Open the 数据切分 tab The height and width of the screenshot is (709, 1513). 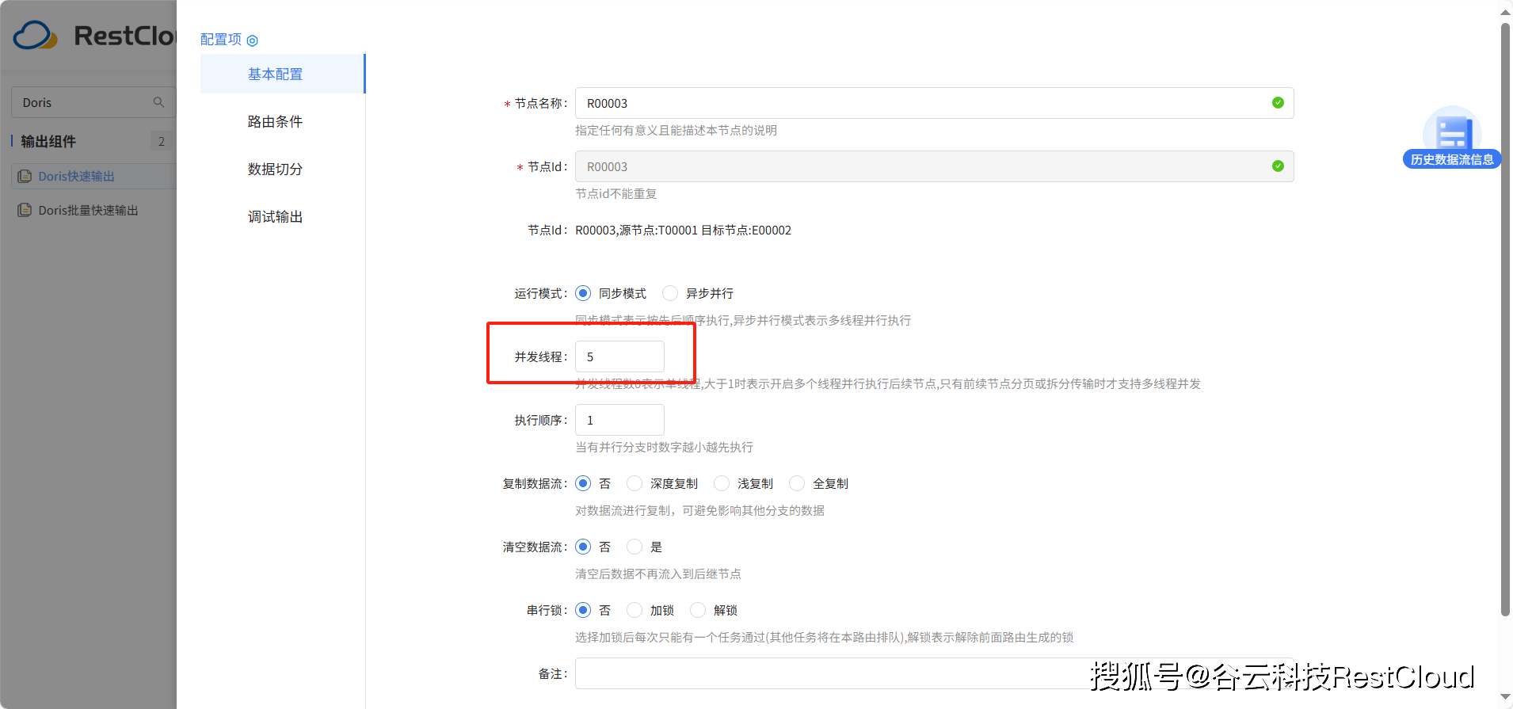(275, 169)
